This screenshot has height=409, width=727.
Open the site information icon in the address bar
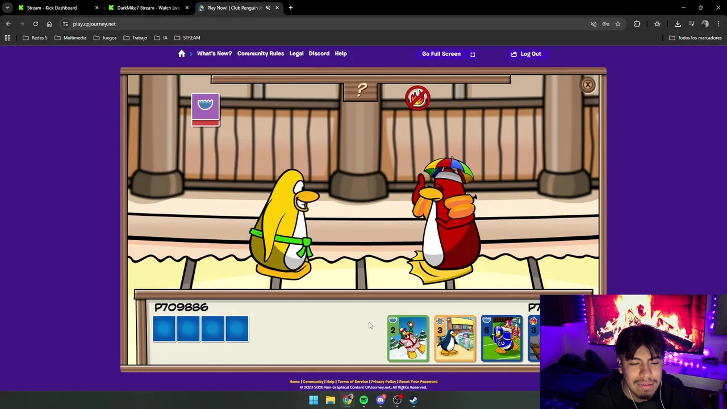(65, 24)
